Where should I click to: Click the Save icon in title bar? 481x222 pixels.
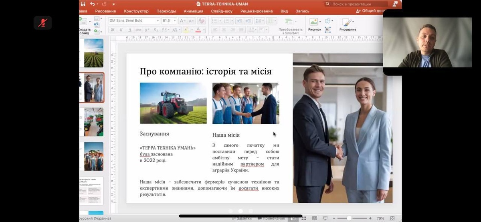(83, 4)
